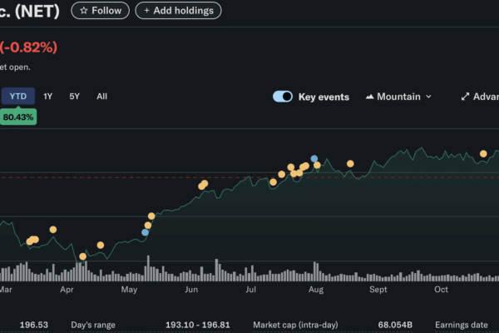The width and height of the screenshot is (499, 333).
Task: Open the Mountain chart style dropdown
Action: coord(399,97)
